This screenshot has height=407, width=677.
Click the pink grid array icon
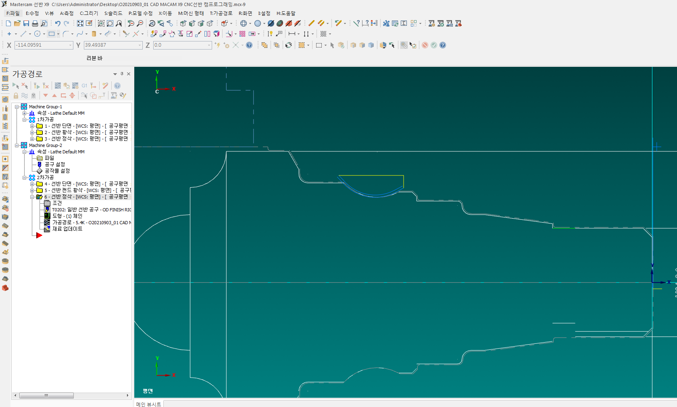click(x=242, y=34)
